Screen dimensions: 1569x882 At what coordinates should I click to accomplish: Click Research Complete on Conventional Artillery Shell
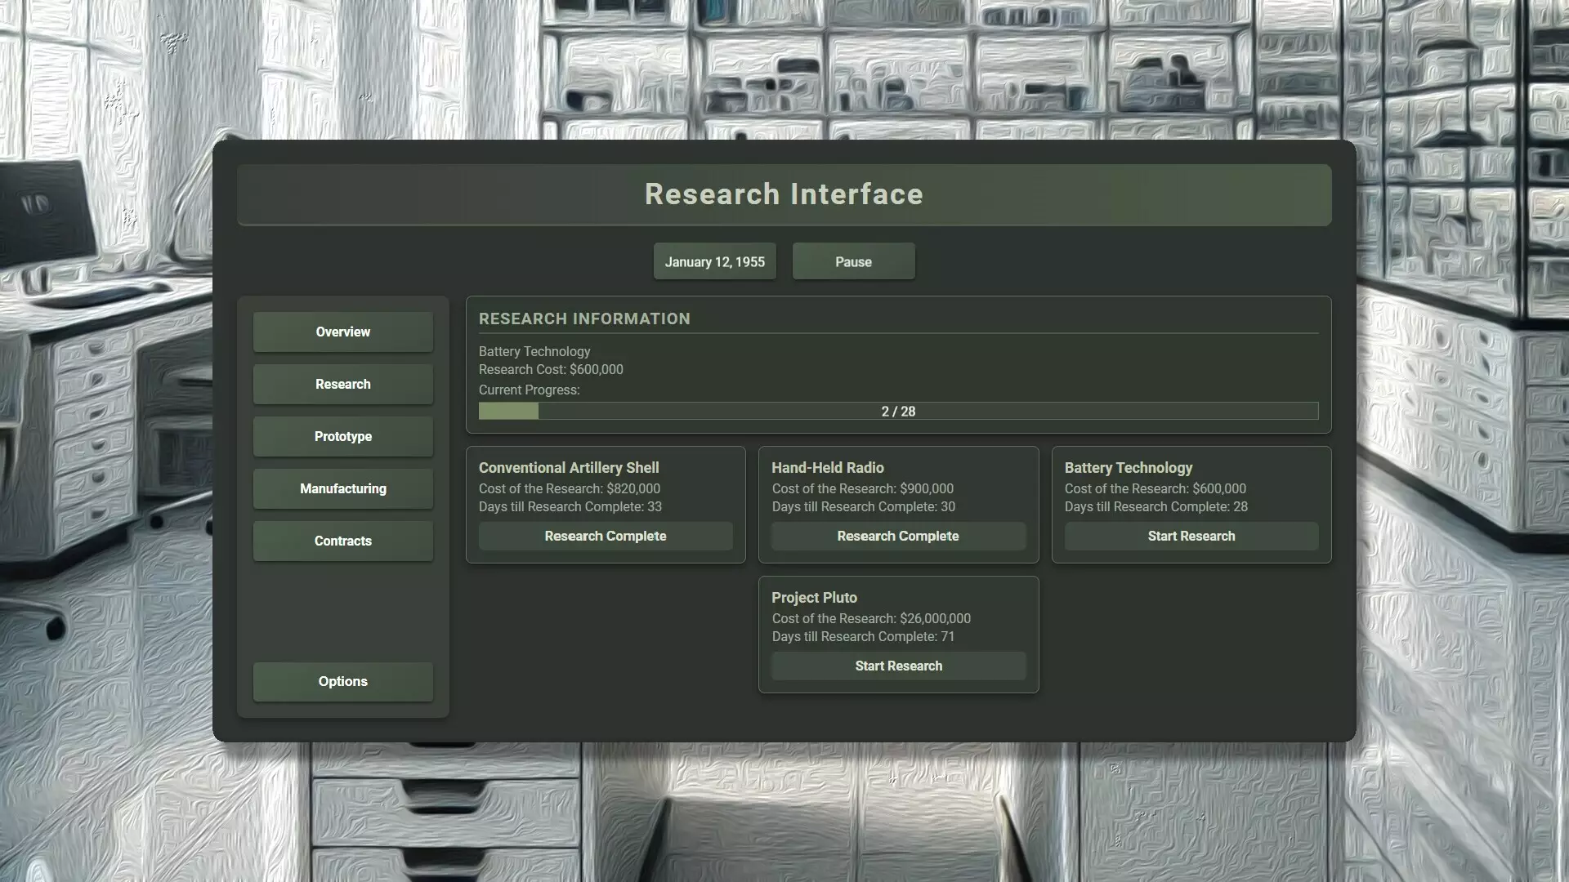[605, 536]
